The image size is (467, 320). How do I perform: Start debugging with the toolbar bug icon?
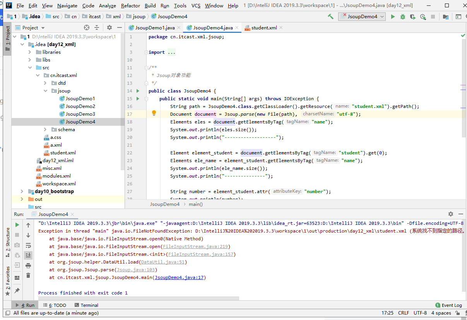pyautogui.click(x=403, y=17)
